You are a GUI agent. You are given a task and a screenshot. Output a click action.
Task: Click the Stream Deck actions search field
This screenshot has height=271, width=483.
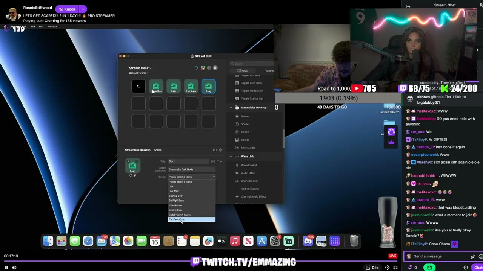coord(252,64)
